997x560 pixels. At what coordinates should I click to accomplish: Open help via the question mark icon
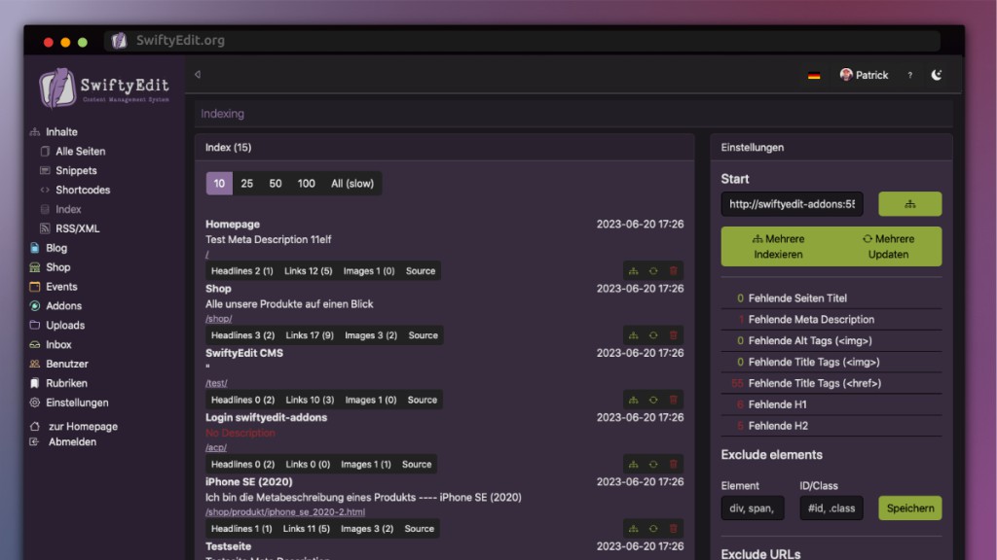coord(910,76)
